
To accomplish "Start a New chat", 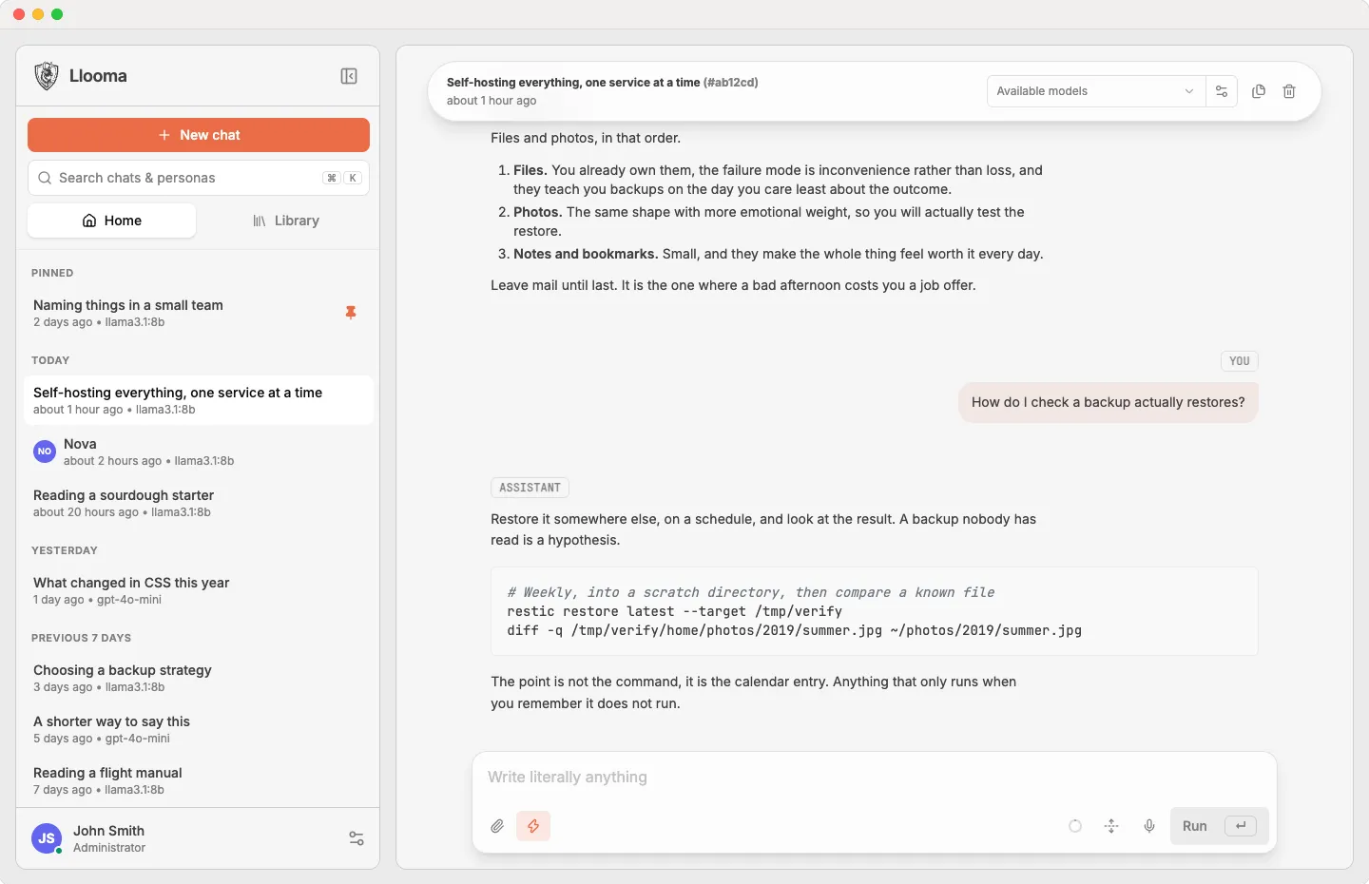I will tap(199, 135).
